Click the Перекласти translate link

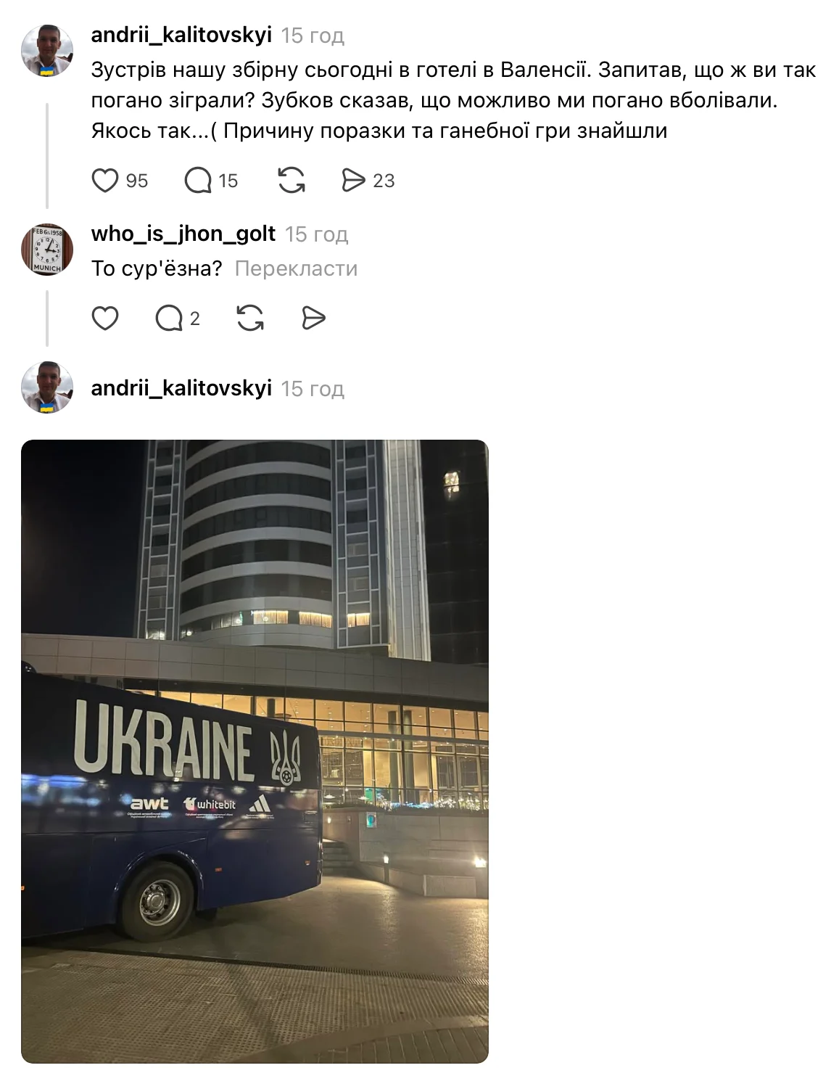(296, 268)
